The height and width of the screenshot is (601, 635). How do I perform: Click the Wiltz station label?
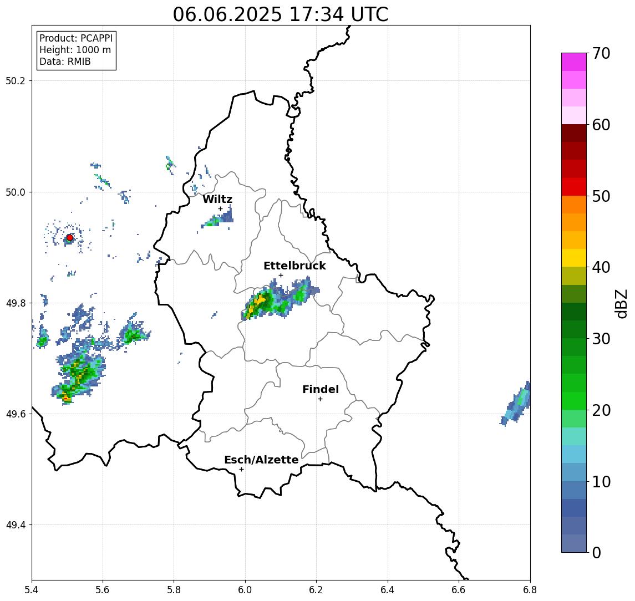[217, 199]
